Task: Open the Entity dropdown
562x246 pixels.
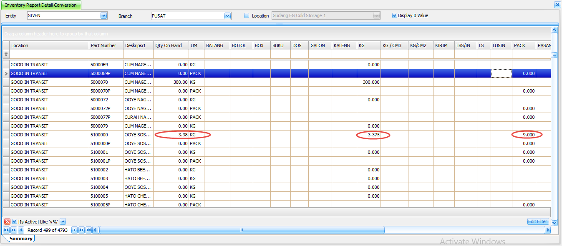Action: tap(103, 16)
